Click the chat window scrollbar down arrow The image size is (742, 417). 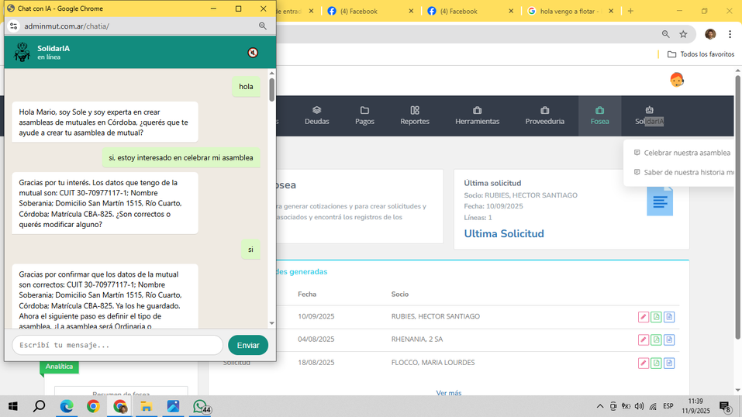click(271, 323)
